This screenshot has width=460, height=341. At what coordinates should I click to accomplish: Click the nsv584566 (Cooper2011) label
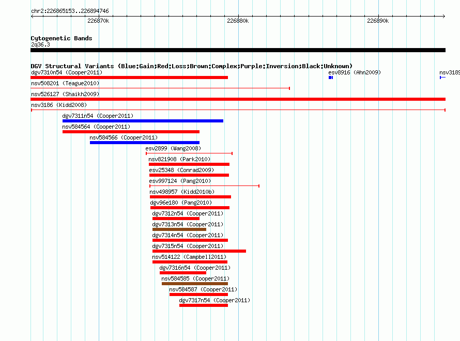[x=124, y=137]
